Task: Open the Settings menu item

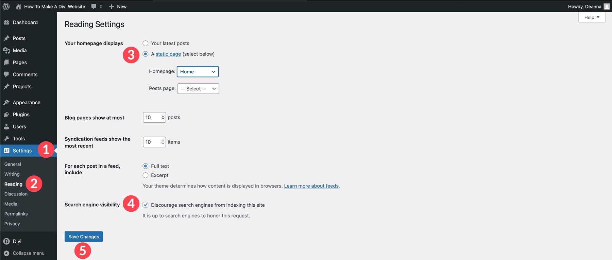Action: point(29,151)
